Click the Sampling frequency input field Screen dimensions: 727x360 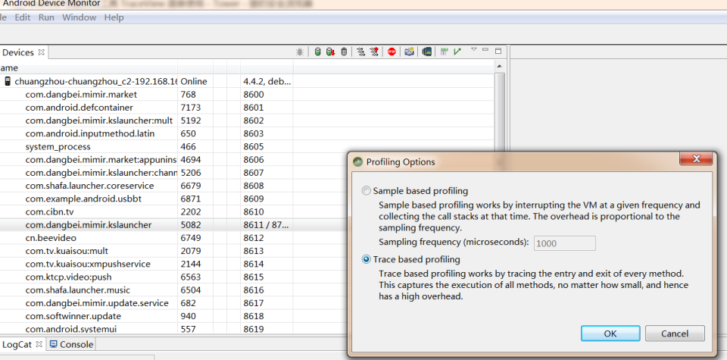tap(565, 243)
